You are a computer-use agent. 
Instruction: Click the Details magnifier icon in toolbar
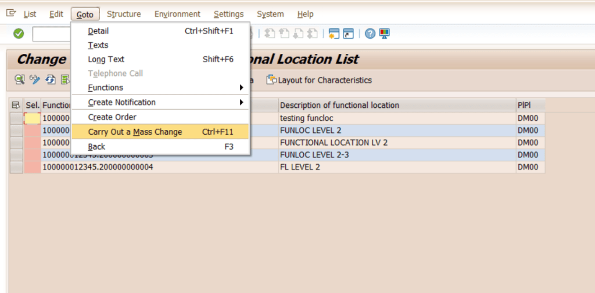tap(20, 80)
